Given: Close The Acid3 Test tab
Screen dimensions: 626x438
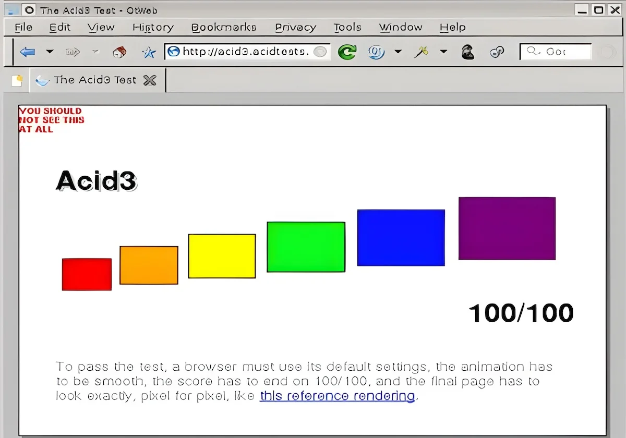Looking at the screenshot, I should tap(150, 80).
